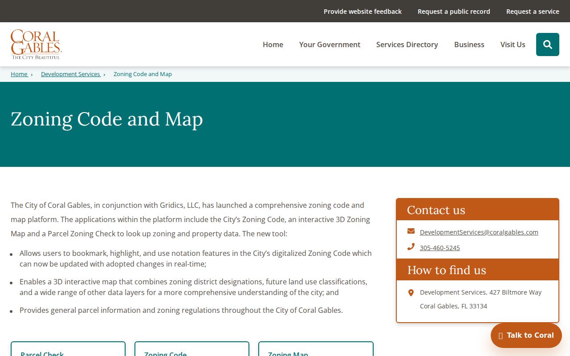The width and height of the screenshot is (570, 356).
Task: Click the Zoning Code and Map breadcrumb text
Action: point(142,74)
